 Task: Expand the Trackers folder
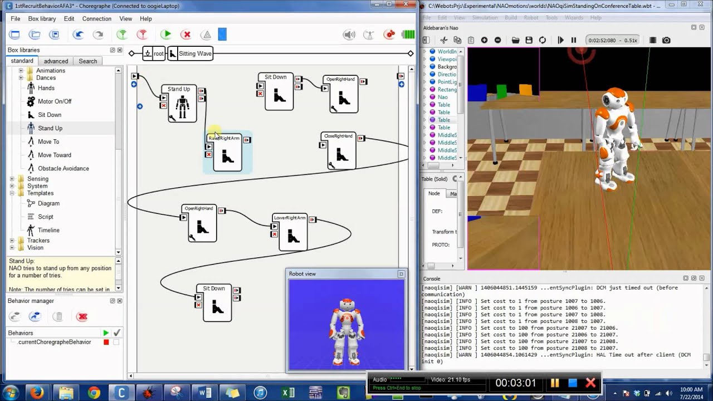[12, 241]
